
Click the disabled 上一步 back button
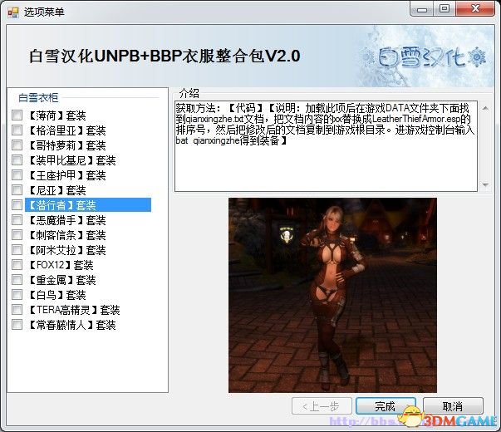322,406
